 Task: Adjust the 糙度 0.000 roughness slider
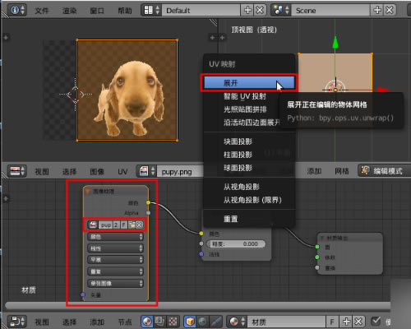pos(235,243)
